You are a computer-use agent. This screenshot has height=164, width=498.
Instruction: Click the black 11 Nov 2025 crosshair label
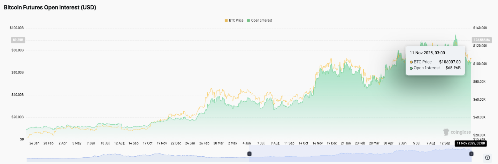coord(470,143)
